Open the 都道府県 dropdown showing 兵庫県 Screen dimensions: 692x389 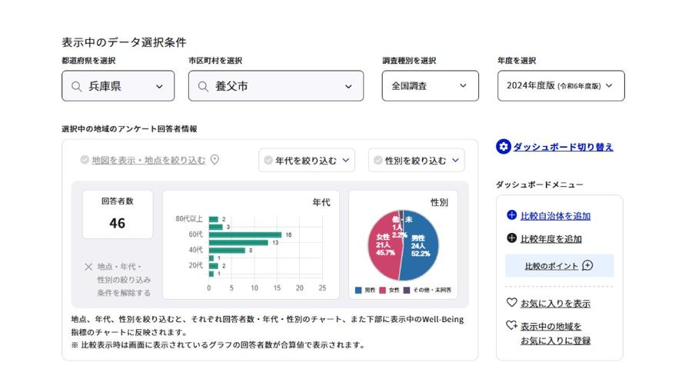(118, 86)
